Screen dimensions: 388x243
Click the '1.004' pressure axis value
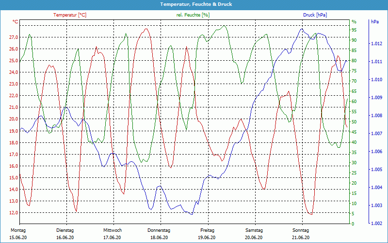click(377, 188)
